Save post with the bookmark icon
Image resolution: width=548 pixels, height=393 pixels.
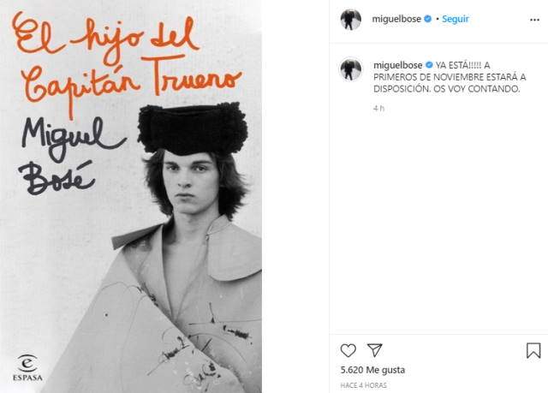[533, 350]
